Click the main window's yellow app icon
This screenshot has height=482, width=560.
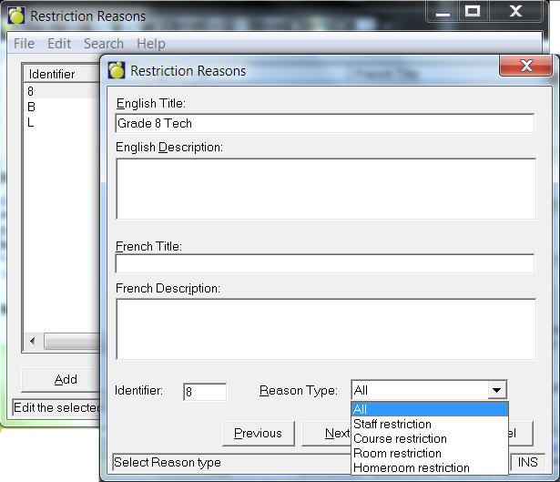tap(16, 15)
